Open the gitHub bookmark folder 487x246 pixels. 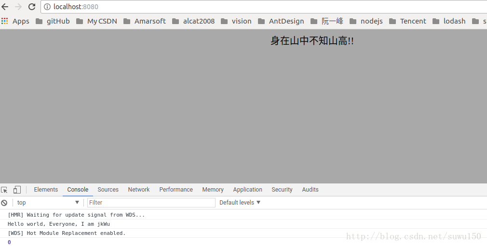click(53, 21)
